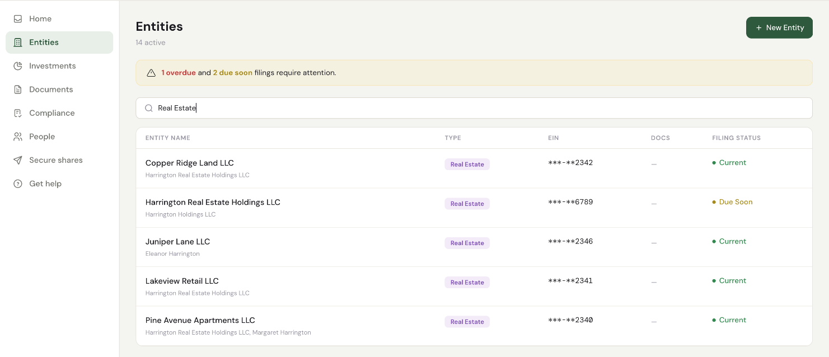Open Lakeview Retail LLC details
Image resolution: width=829 pixels, height=357 pixels.
tap(474, 286)
